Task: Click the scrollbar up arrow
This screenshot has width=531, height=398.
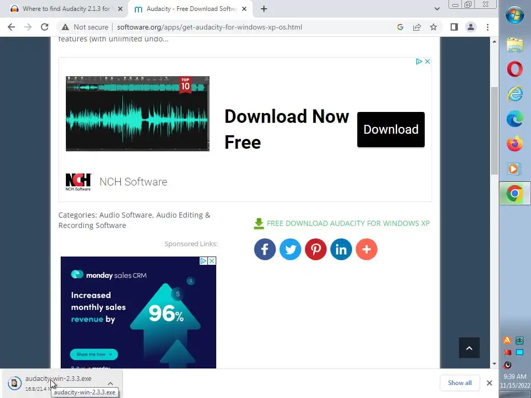Action: pyautogui.click(x=494, y=41)
